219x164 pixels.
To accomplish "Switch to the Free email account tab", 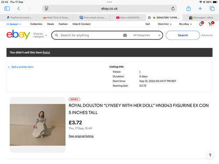I will [93, 17].
